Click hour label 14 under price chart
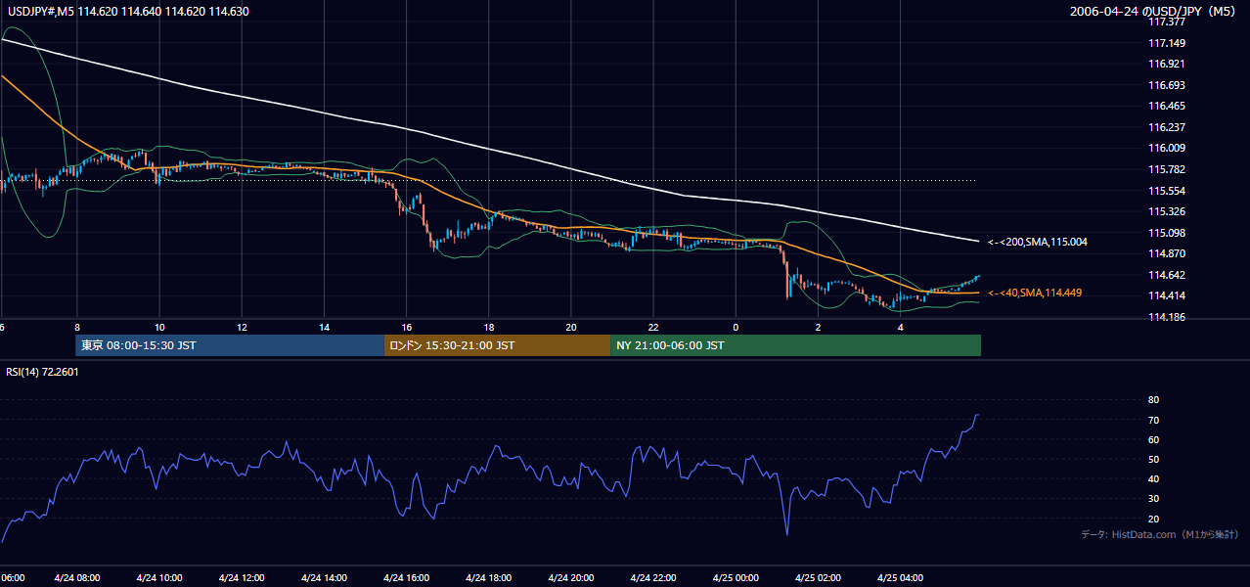This screenshot has width=1250, height=587. click(325, 327)
